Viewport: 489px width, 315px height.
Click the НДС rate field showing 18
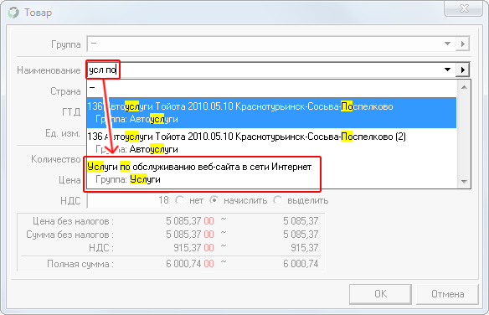(x=128, y=200)
